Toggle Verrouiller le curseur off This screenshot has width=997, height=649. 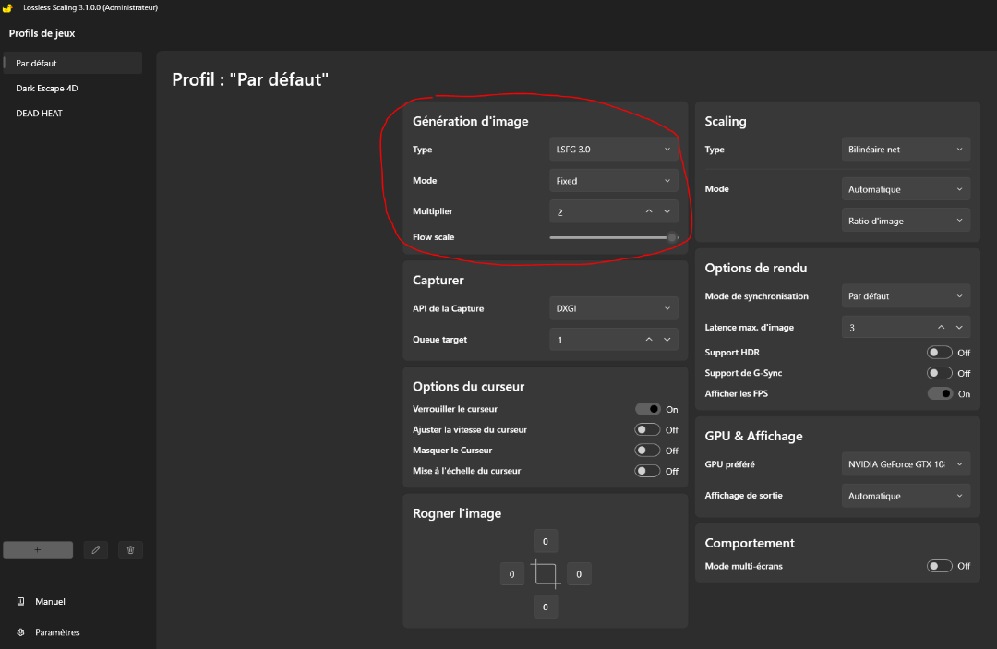click(648, 409)
